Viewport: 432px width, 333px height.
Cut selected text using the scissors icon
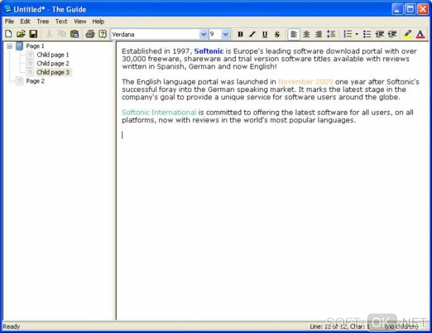pyautogui.click(x=49, y=34)
